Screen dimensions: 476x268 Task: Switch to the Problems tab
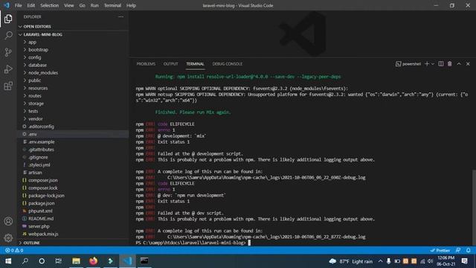pyautogui.click(x=146, y=64)
